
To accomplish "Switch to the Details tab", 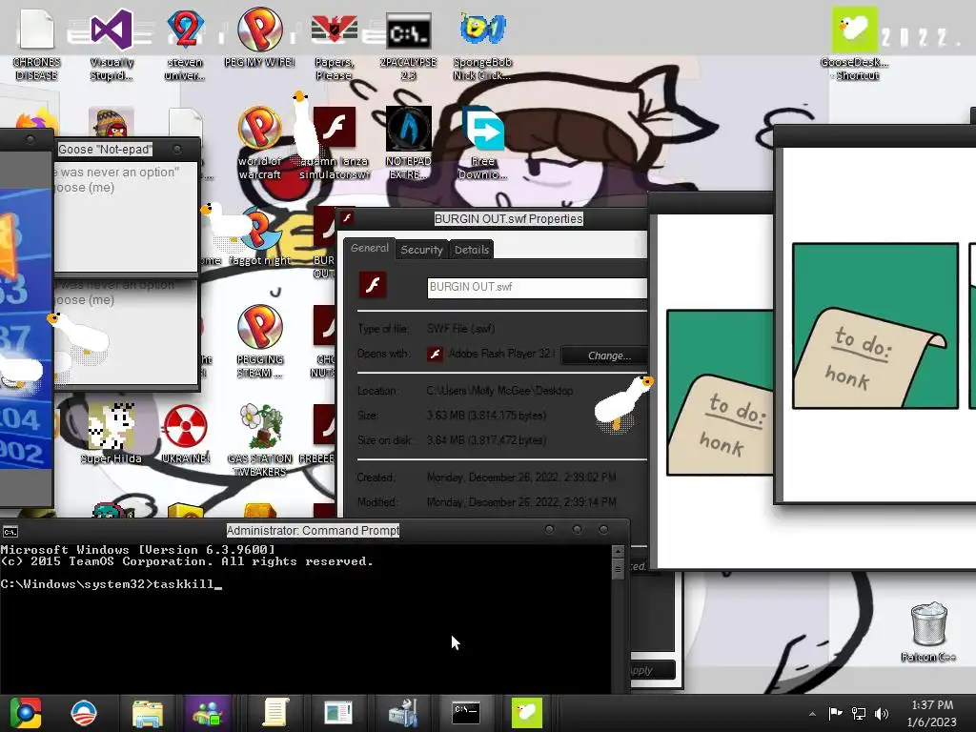I will 471,250.
